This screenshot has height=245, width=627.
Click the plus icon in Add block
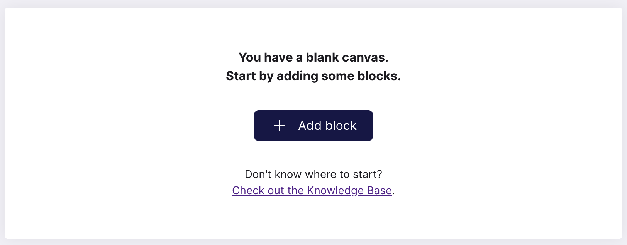point(280,126)
